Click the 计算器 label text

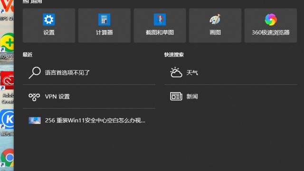pyautogui.click(x=104, y=32)
